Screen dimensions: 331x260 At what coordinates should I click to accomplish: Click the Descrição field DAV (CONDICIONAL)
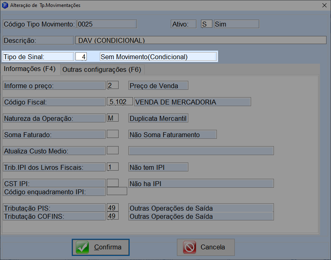tap(201, 40)
